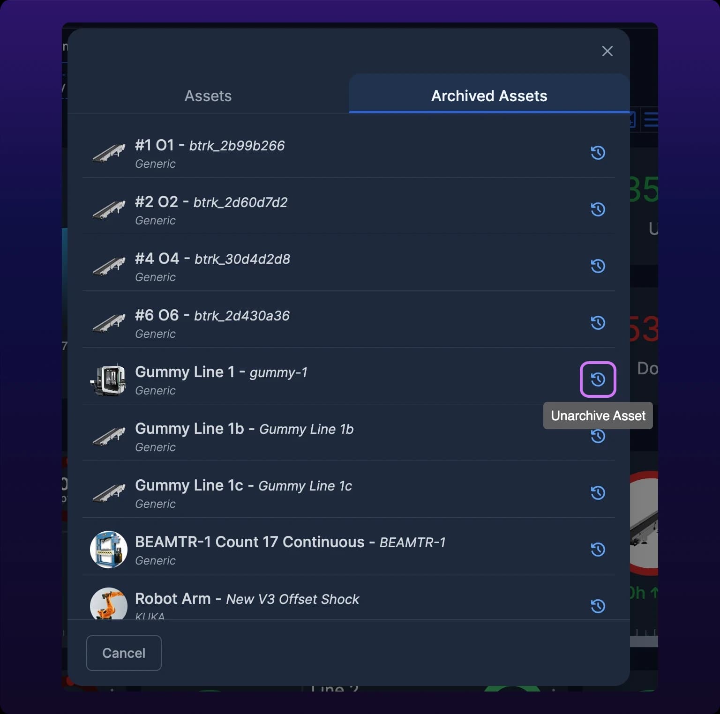720x714 pixels.
Task: Click the Gummy Line 1c asset name
Action: 189,485
